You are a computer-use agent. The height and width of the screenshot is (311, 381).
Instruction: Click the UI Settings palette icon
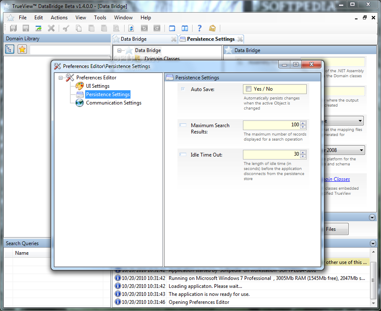tap(79, 86)
